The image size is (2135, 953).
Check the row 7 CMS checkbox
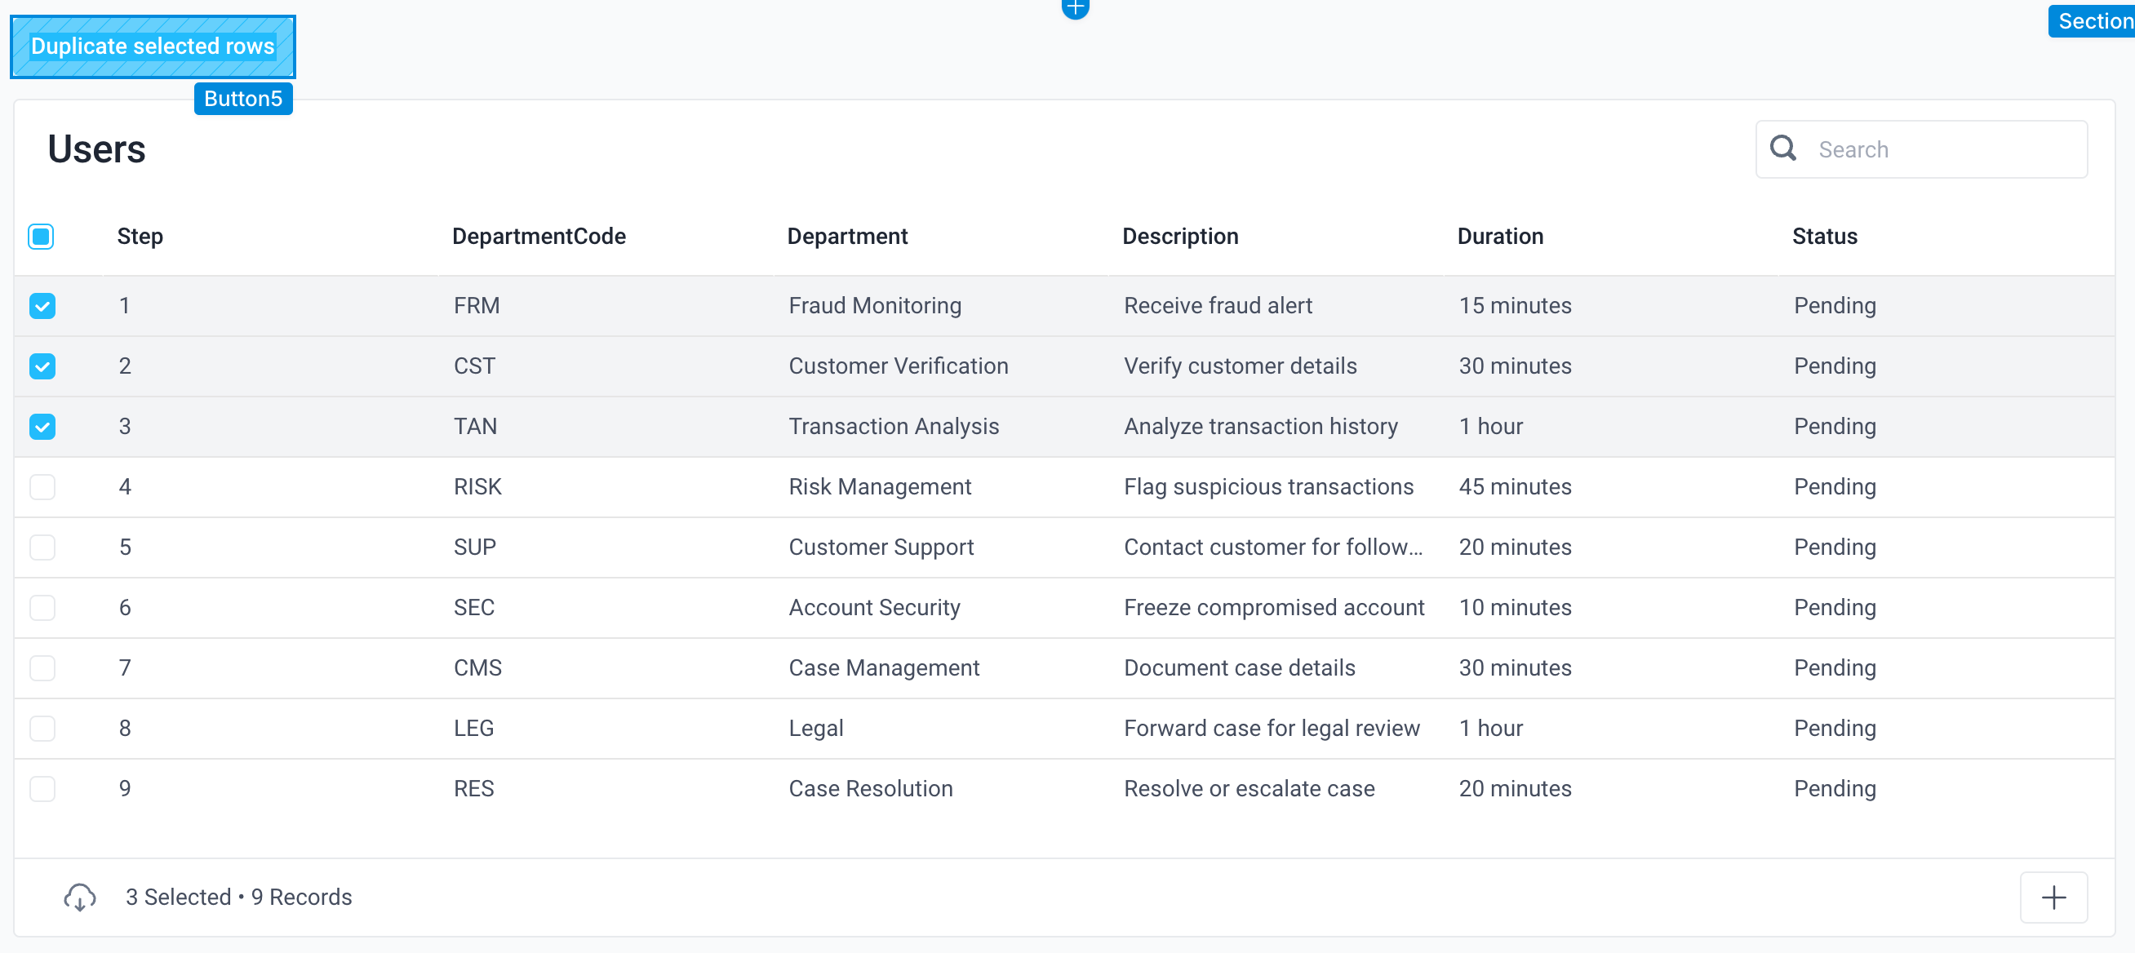tap(42, 668)
